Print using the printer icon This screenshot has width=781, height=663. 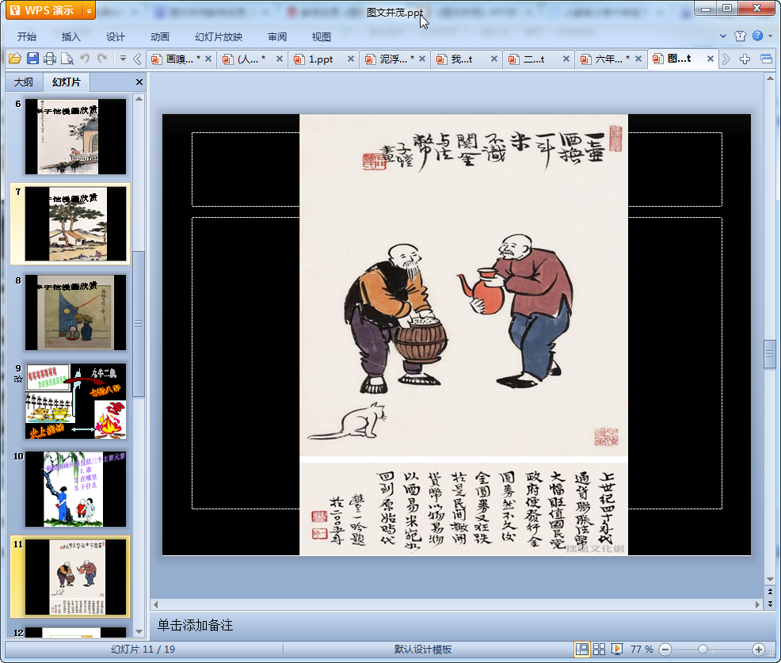pyautogui.click(x=49, y=59)
